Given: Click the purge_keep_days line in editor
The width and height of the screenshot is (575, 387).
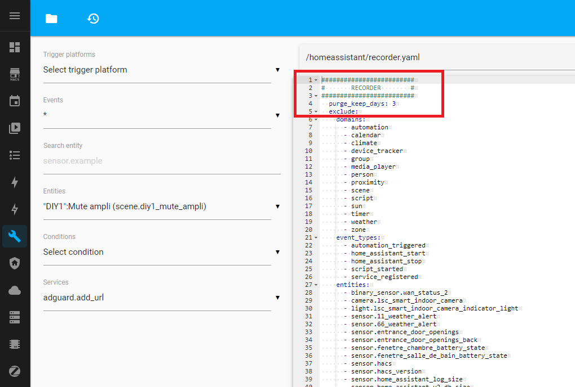Looking at the screenshot, I should click(362, 103).
